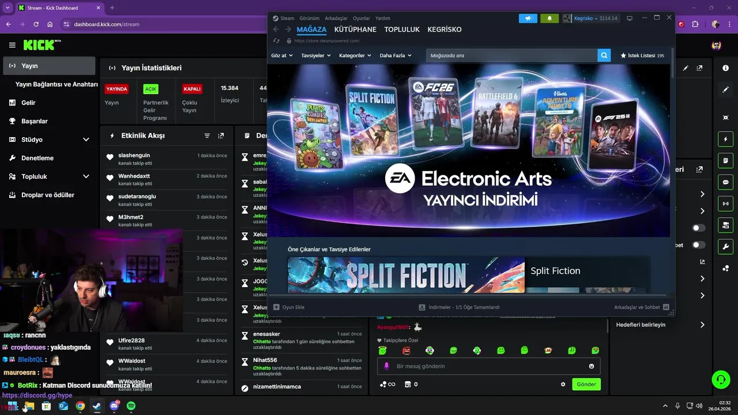
Task: Open İstek Listesi in Steam
Action: [642, 55]
